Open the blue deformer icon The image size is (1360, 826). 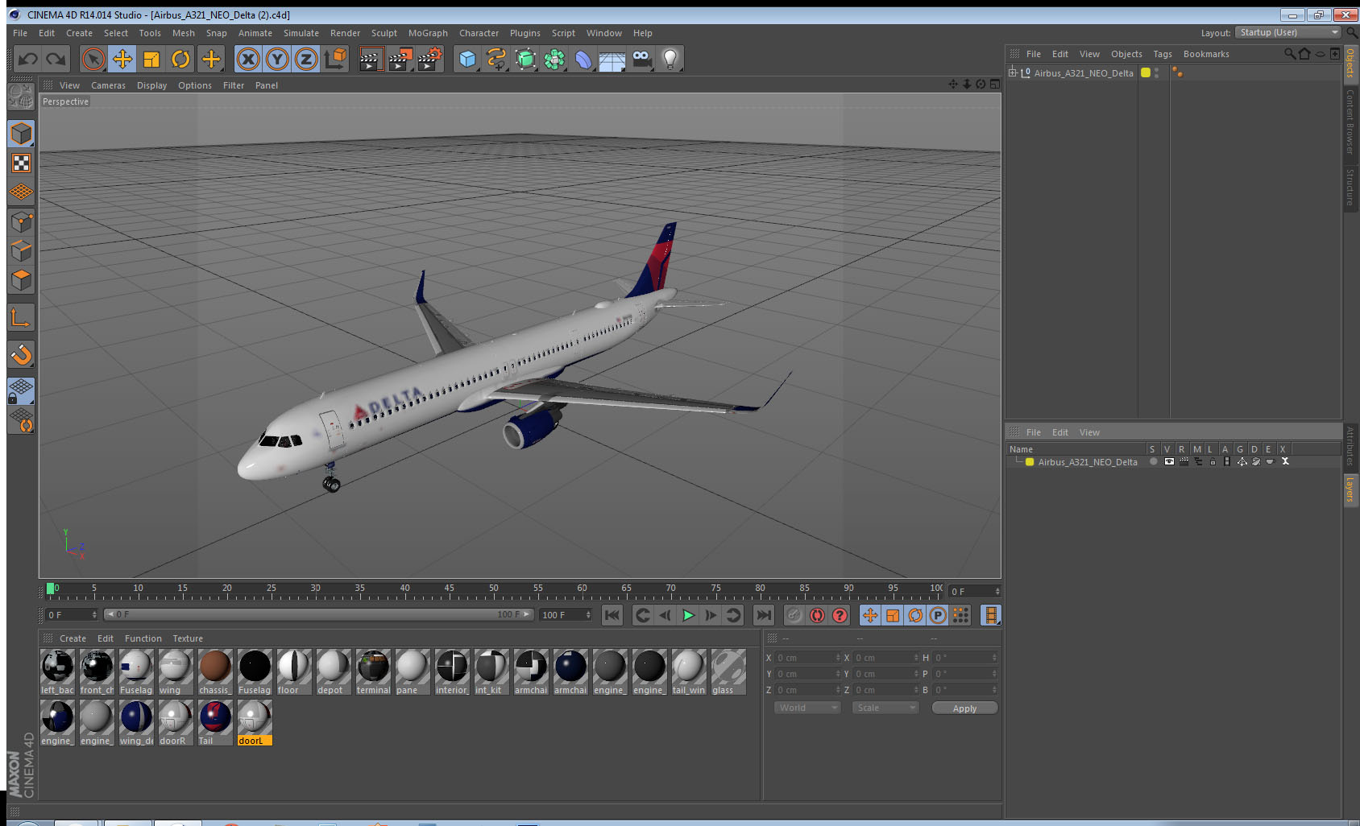(583, 59)
